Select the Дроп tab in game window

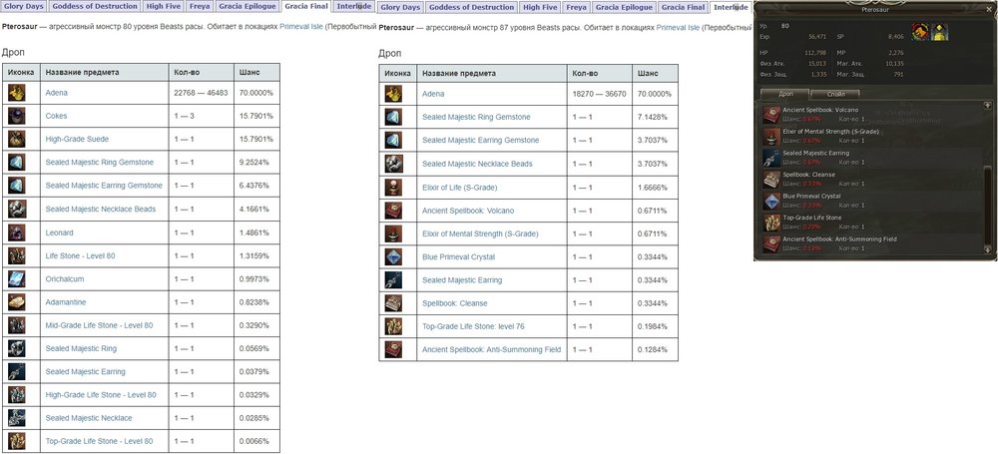[785, 94]
